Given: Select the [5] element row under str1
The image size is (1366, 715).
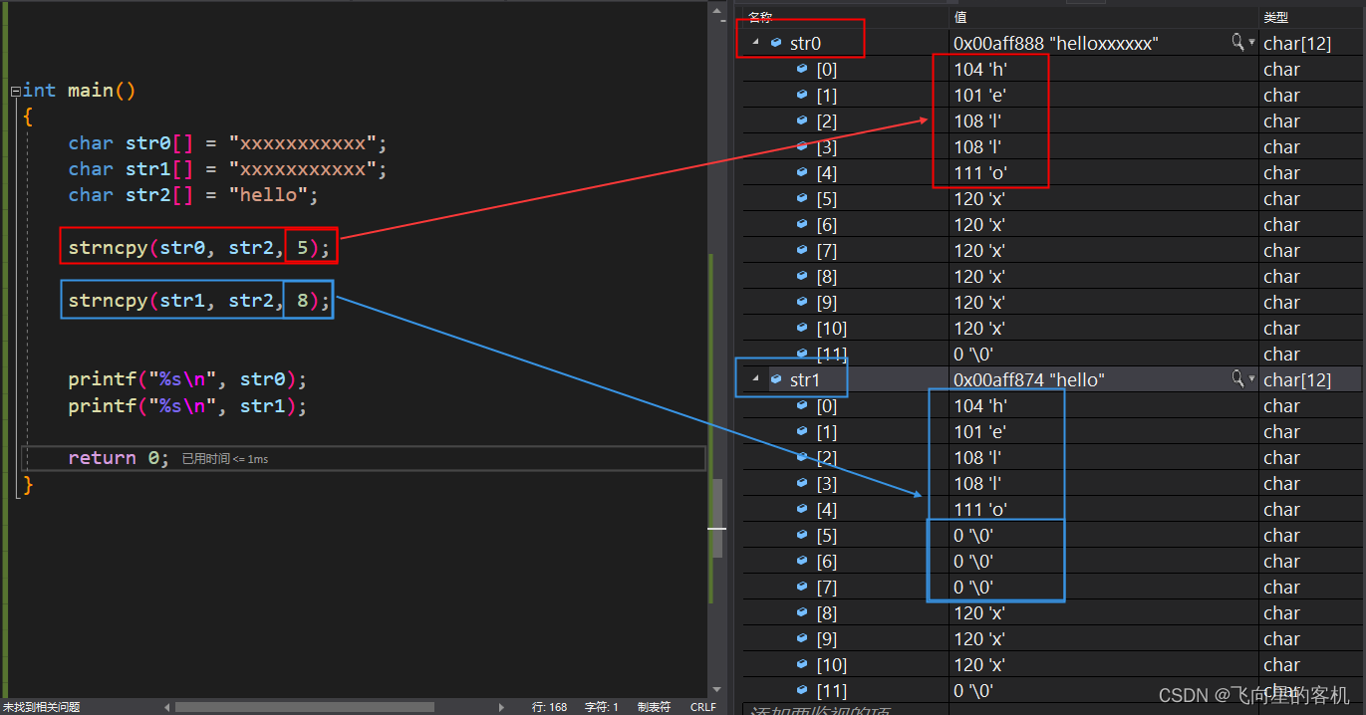Looking at the screenshot, I should point(1054,536).
